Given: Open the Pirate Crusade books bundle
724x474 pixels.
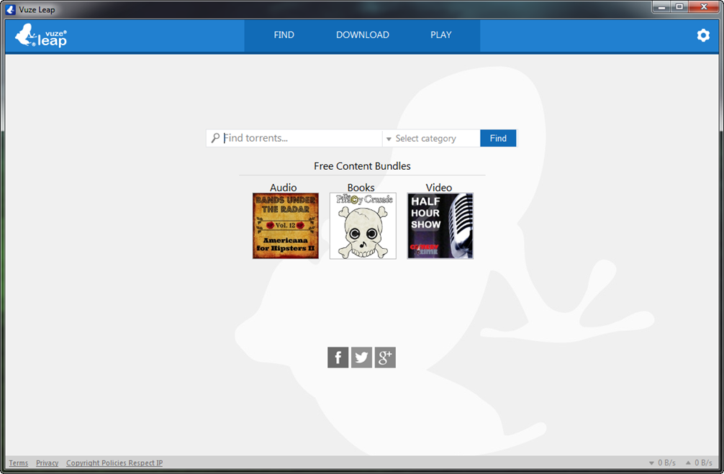Looking at the screenshot, I should click(363, 226).
